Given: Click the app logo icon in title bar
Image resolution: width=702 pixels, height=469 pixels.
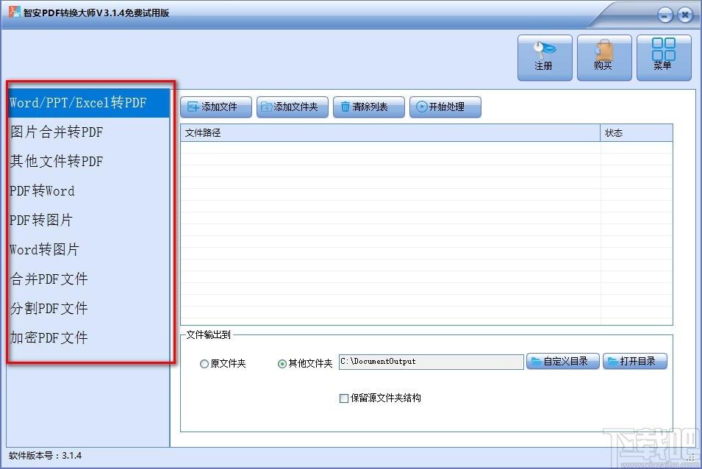Looking at the screenshot, I should (14, 12).
